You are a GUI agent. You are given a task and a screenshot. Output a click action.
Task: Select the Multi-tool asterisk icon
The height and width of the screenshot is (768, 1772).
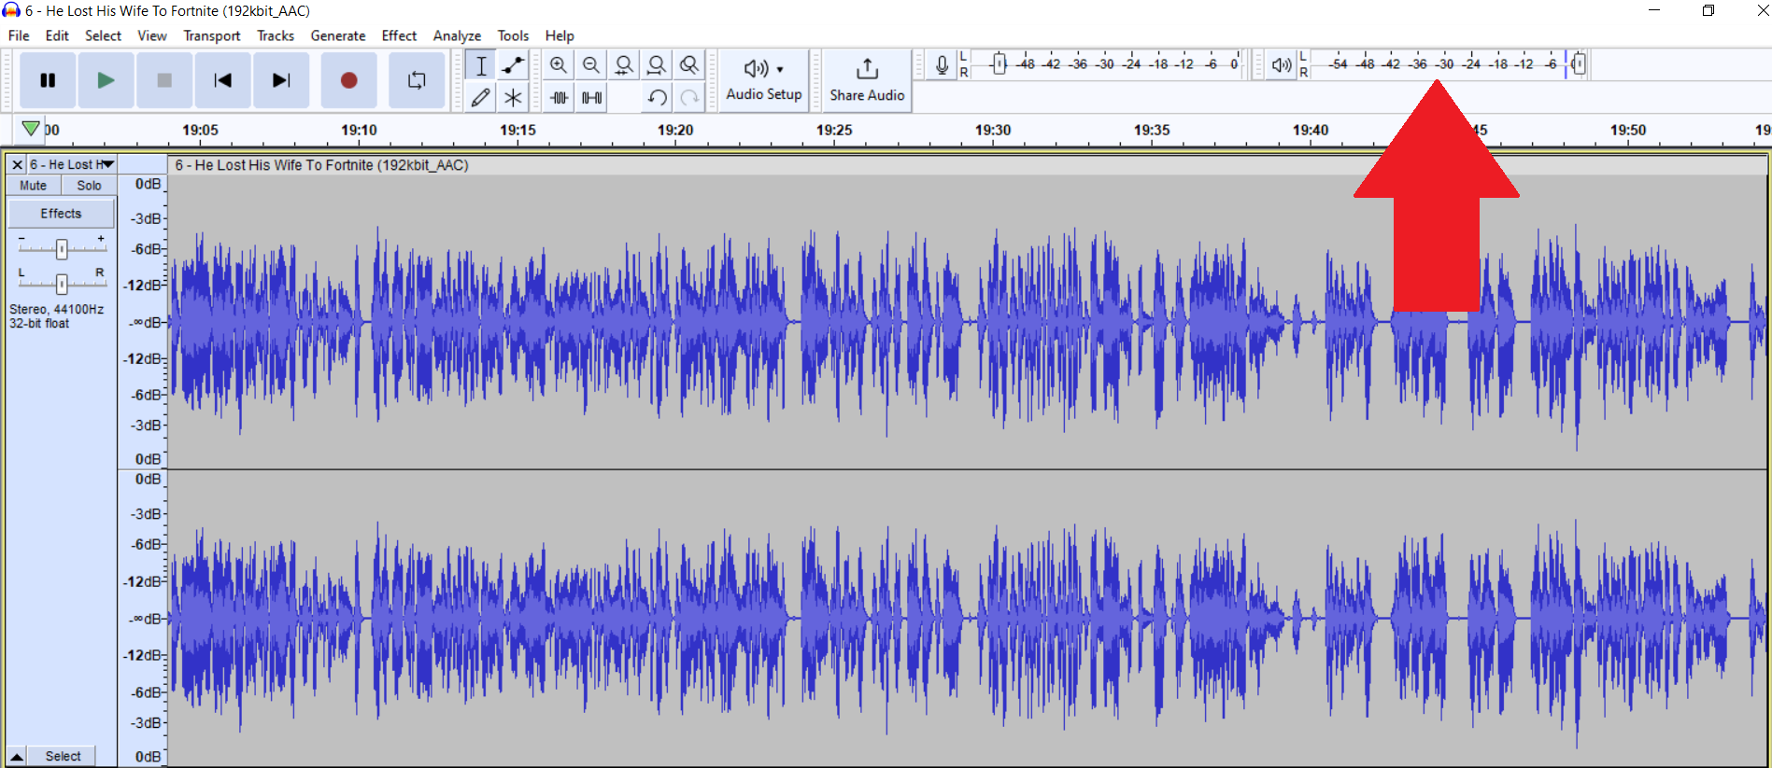coord(513,97)
